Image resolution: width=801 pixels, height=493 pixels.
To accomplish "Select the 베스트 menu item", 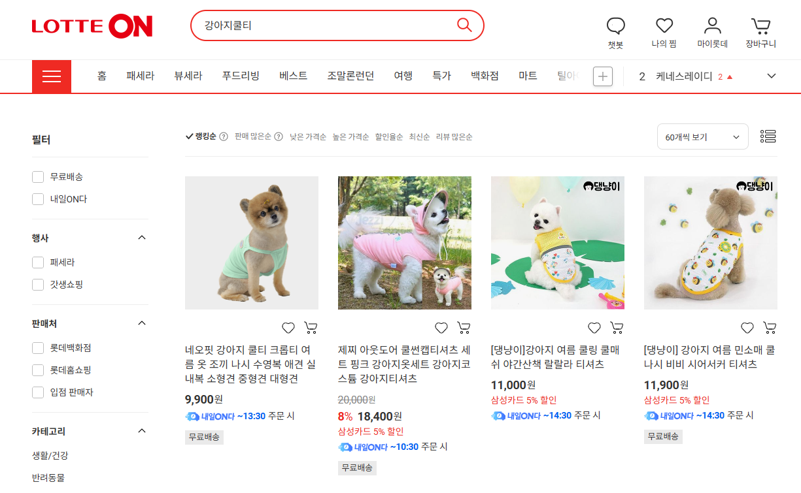I will tap(292, 75).
